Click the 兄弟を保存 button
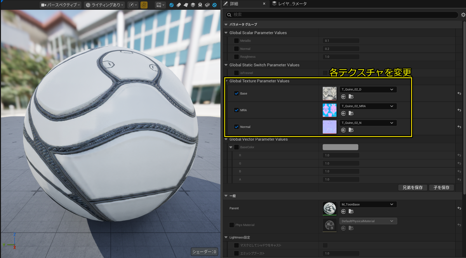This screenshot has height=258, width=466. tap(412, 188)
